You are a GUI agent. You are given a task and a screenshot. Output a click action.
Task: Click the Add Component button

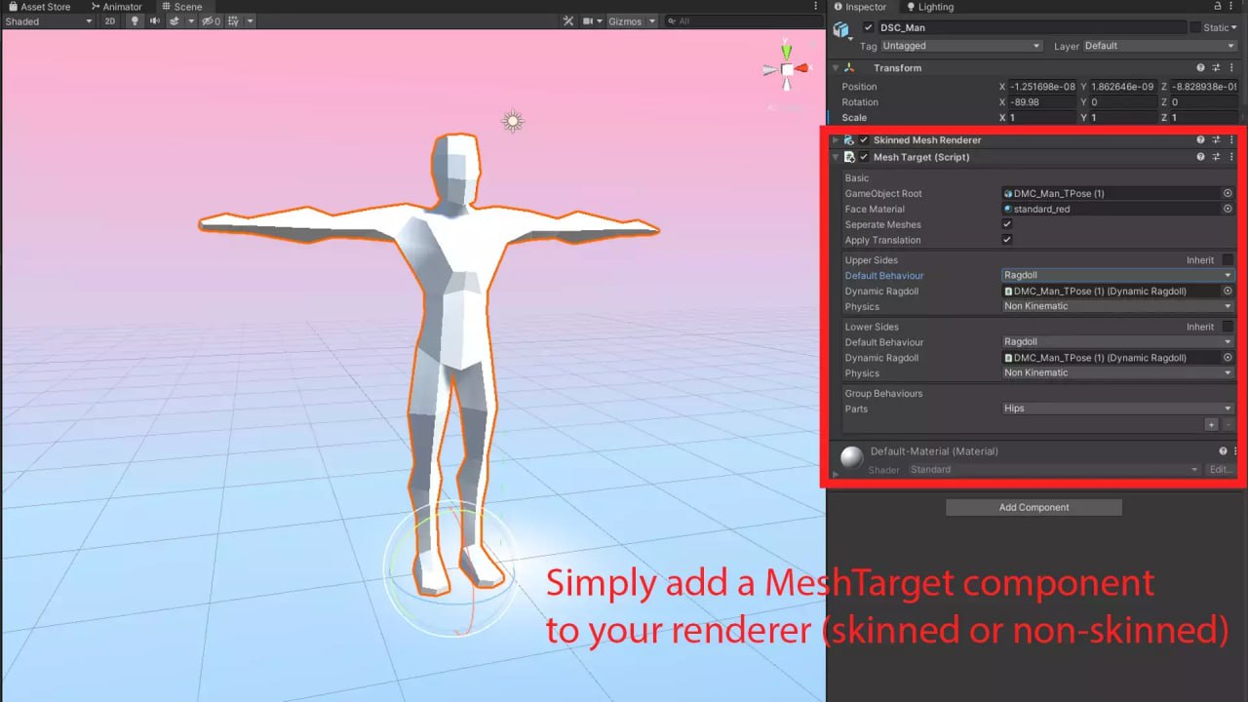[1033, 507]
